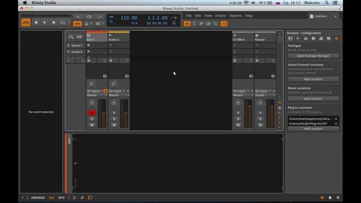This screenshot has height=203, width=361.
Task: Click the Open Package Manager button
Action: coord(313,56)
